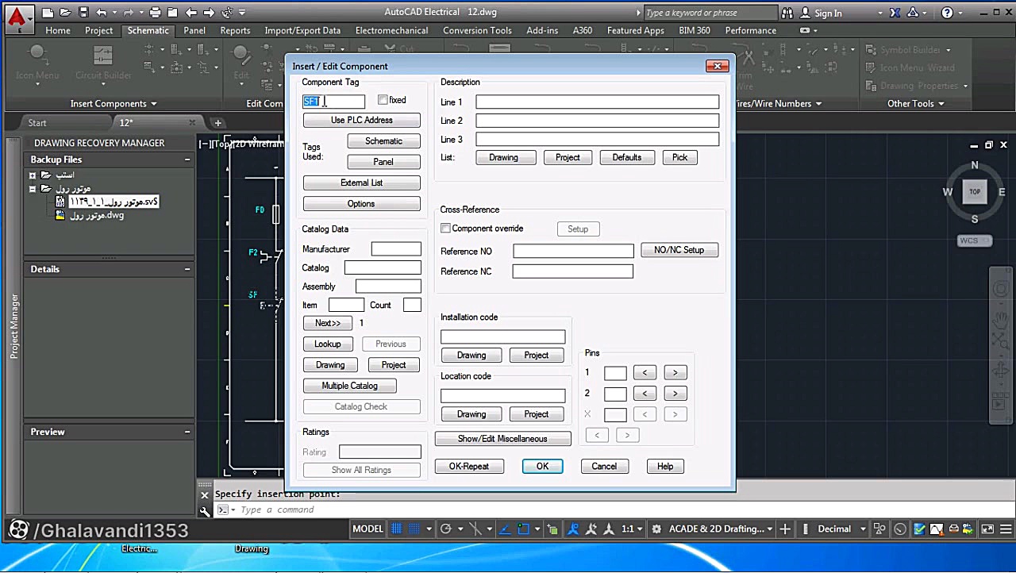Image resolution: width=1016 pixels, height=573 pixels.
Task: Click the Lookup catalog button
Action: (x=328, y=344)
